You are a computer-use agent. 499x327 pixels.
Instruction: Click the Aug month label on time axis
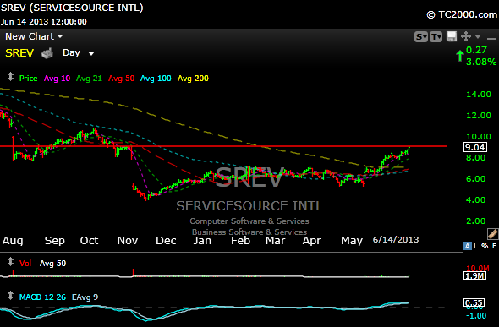pyautogui.click(x=13, y=241)
